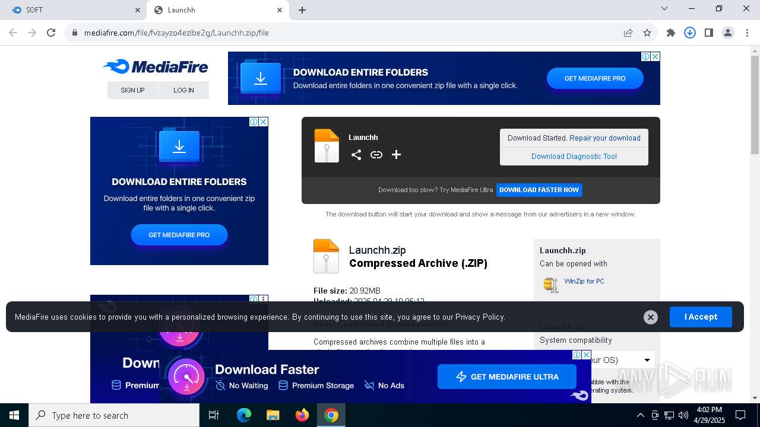Image resolution: width=760 pixels, height=427 pixels.
Task: Click the Launchh.zip Compressed Archive file icon
Action: coord(326,256)
